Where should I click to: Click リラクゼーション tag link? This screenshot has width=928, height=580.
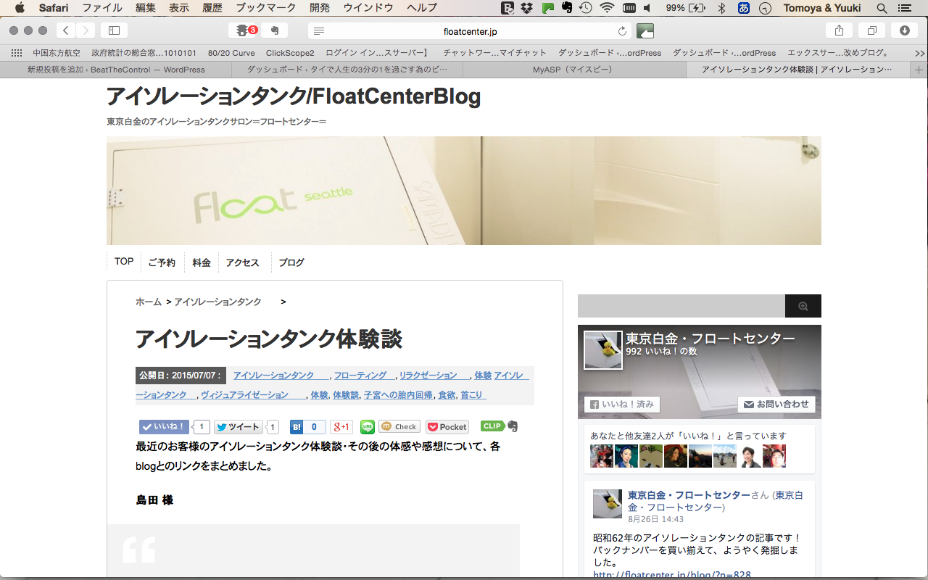[434, 376]
